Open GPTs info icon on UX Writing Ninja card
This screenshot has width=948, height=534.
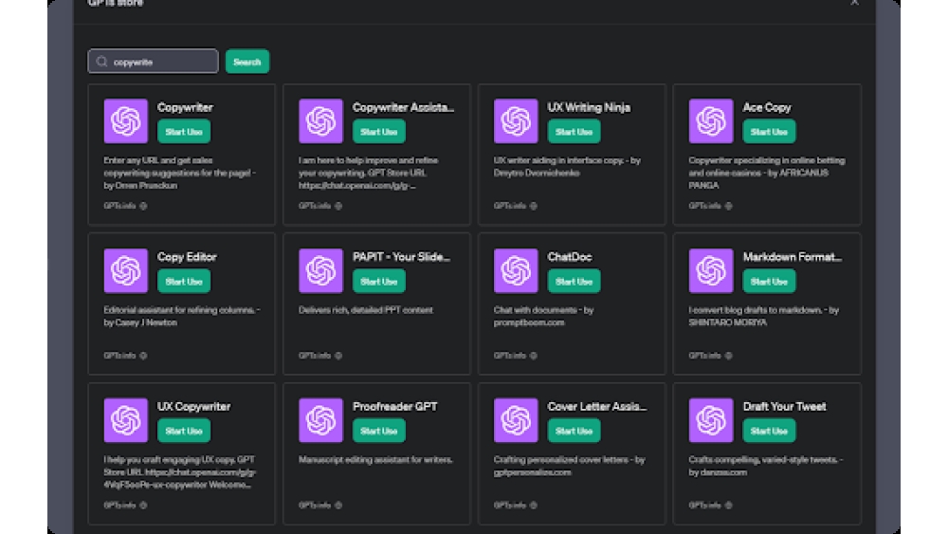[x=533, y=206]
